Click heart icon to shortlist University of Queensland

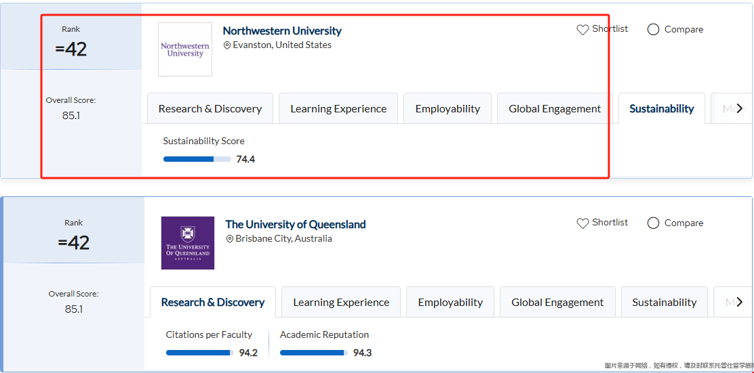(582, 223)
